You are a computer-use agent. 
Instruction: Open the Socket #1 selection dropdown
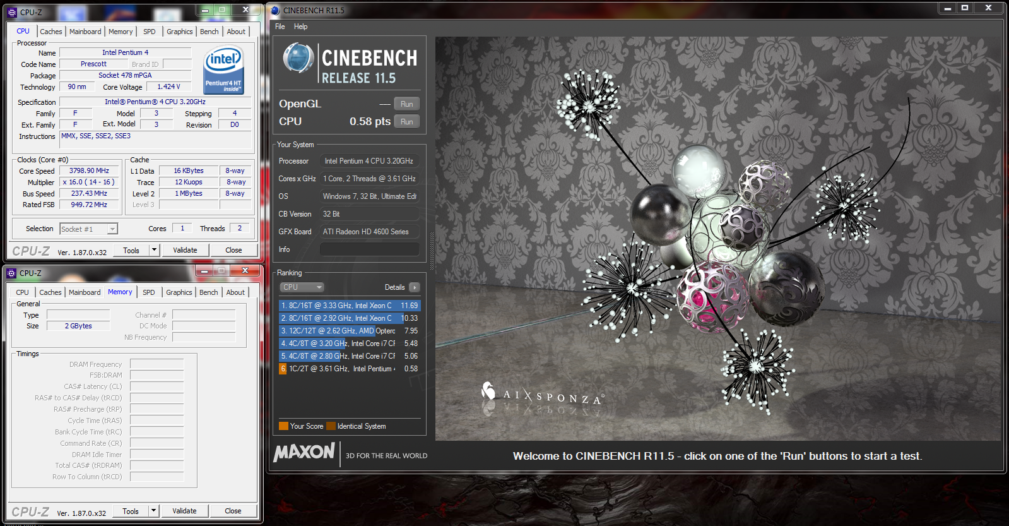point(89,229)
